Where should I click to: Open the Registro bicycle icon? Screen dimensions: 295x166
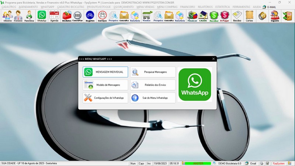click(x=90, y=16)
